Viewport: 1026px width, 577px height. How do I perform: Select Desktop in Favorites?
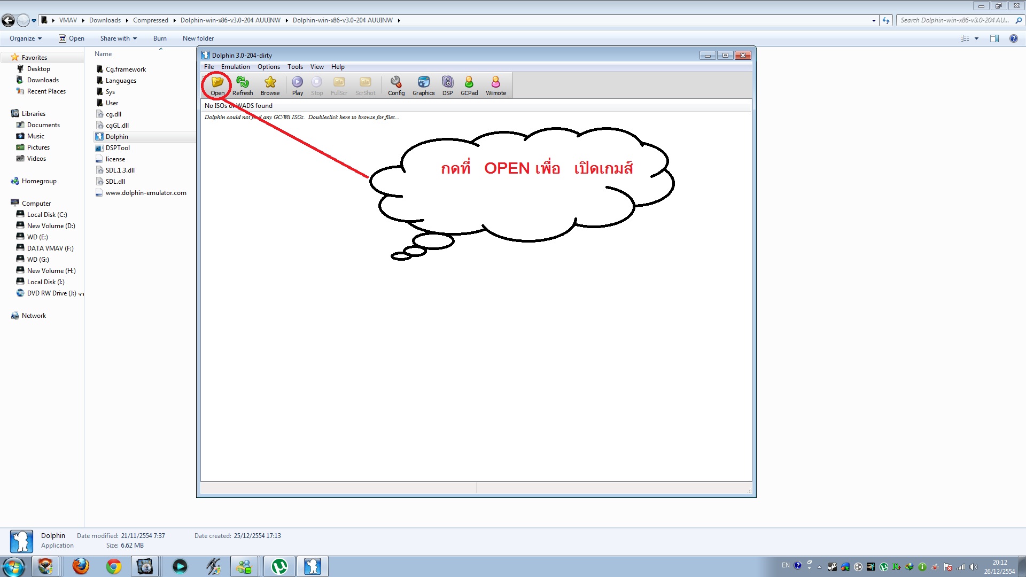click(38, 69)
